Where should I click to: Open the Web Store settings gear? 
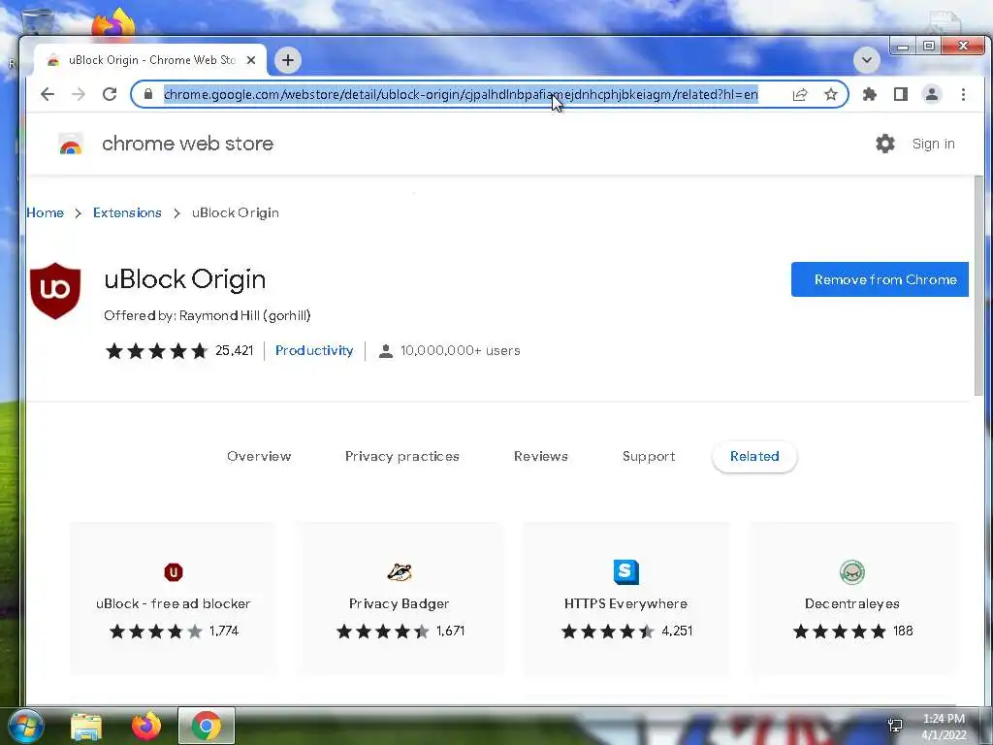pos(884,144)
